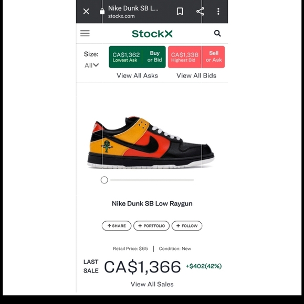Select Sell or Ask red button
304x304 pixels.
196,57
